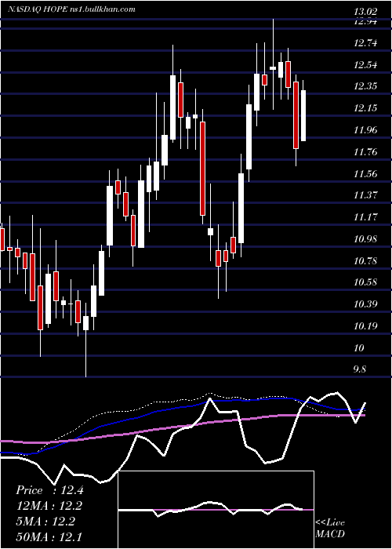The height and width of the screenshot is (549, 392).
Task: Click the <<Live MACD label
Action: pos(330,528)
